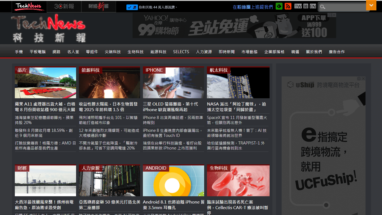The image size is (382, 215).
Task: Click the magnifier search icon
Action: click(x=323, y=7)
